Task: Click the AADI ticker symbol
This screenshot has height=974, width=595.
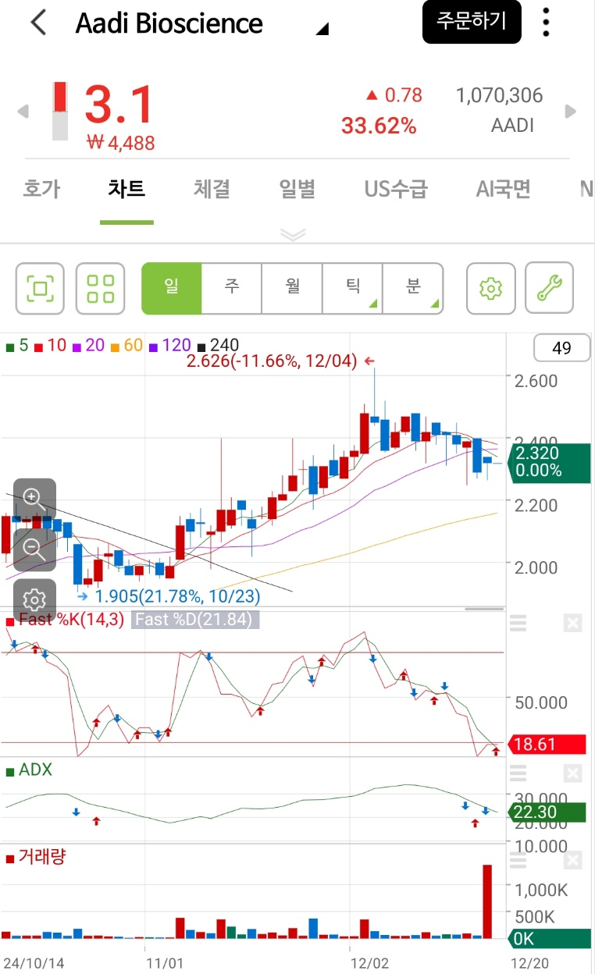Action: click(x=513, y=125)
